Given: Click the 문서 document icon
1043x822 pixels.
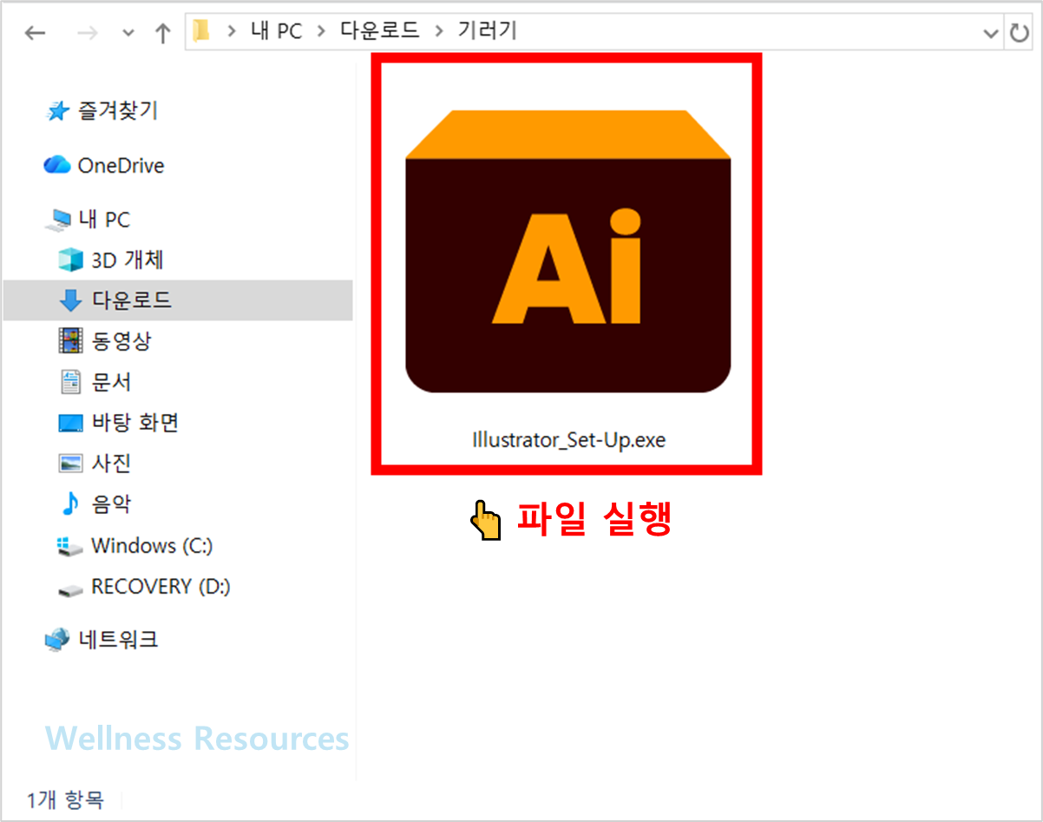Looking at the screenshot, I should (x=70, y=381).
